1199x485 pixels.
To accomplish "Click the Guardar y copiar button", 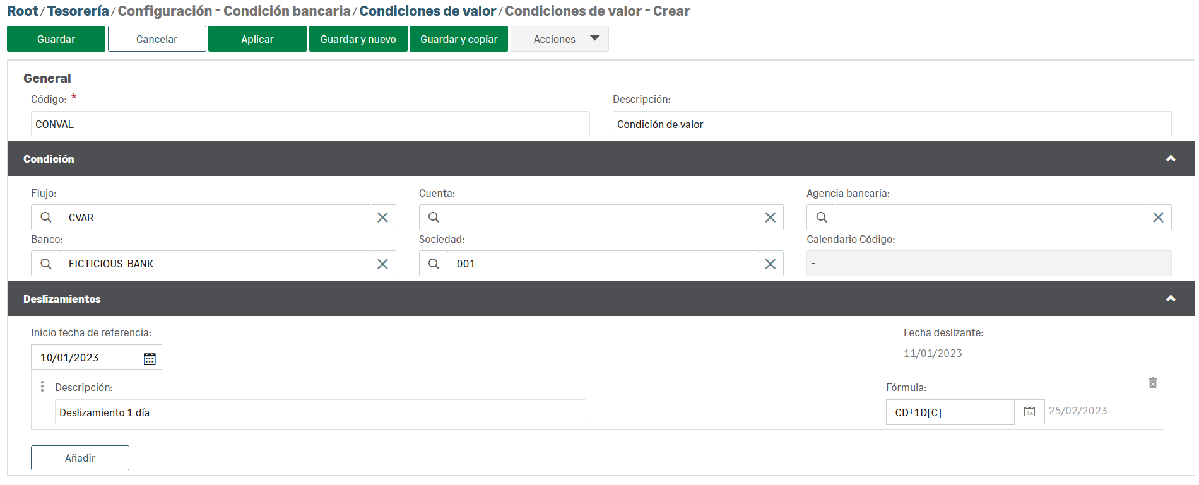I will pyautogui.click(x=459, y=39).
